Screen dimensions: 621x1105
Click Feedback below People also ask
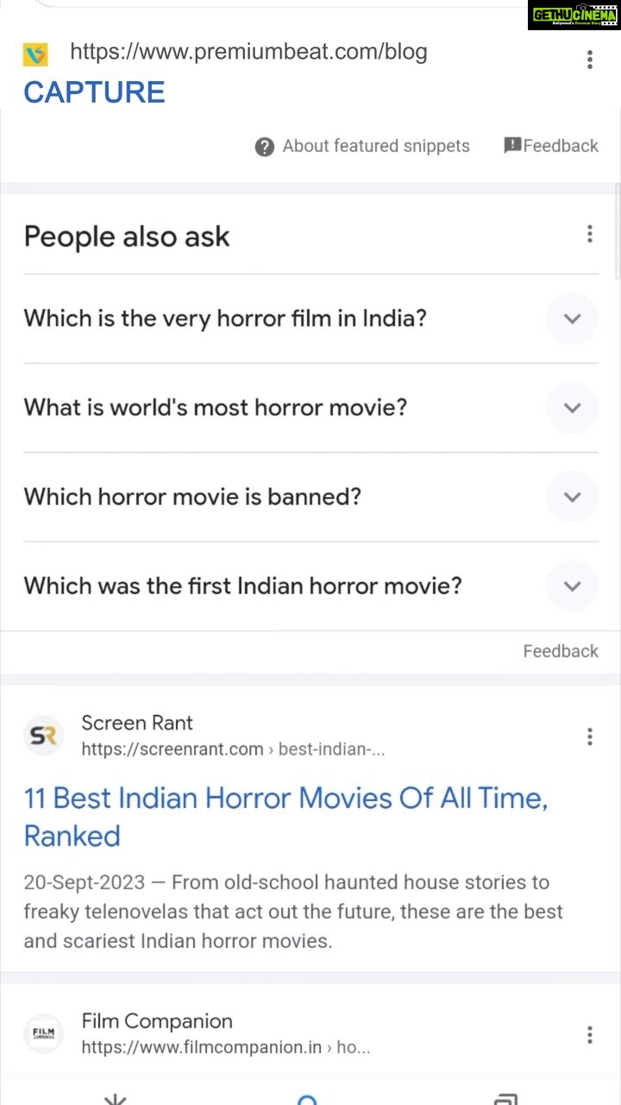pos(561,651)
